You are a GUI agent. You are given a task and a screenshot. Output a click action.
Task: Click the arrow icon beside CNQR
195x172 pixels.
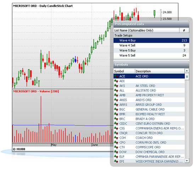[x=116, y=133]
